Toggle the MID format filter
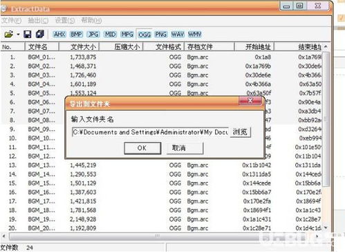Image resolution: width=345 pixels, height=252 pixels. click(110, 35)
